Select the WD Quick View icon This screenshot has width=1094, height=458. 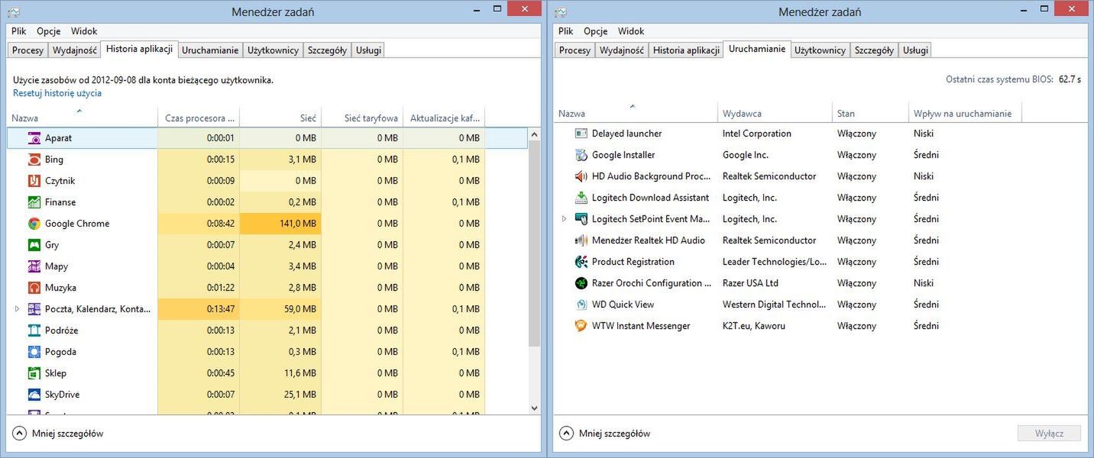point(581,305)
